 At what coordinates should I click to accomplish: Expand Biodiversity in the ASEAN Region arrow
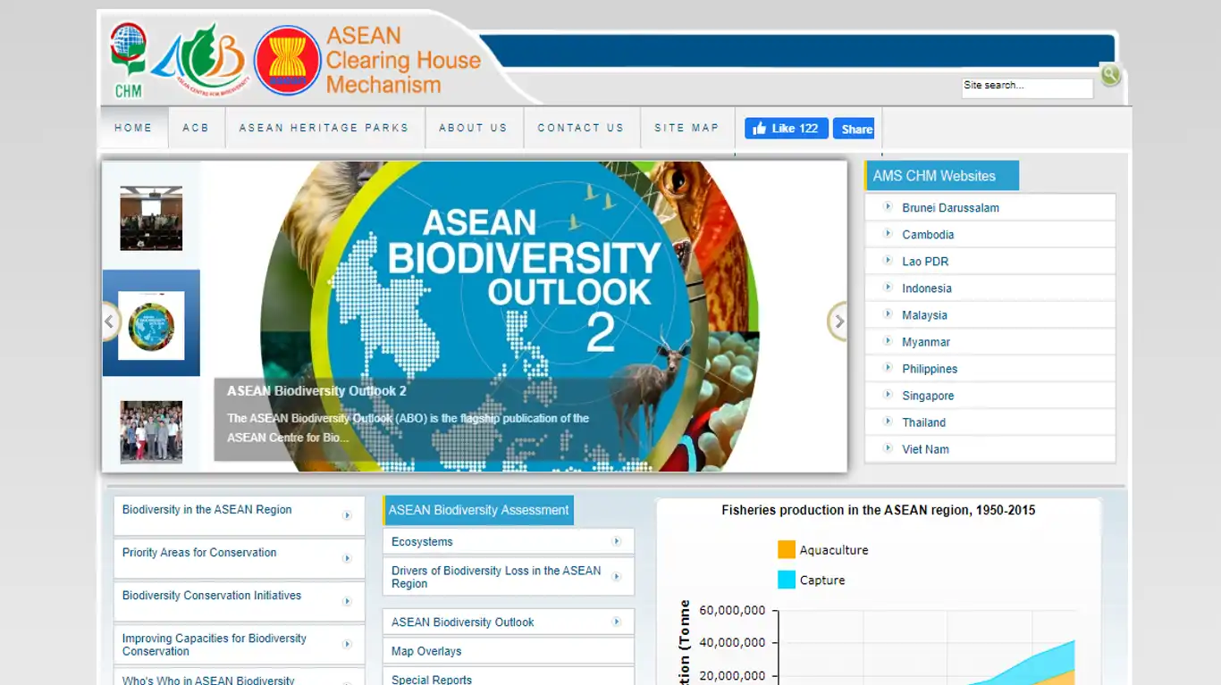pos(347,515)
